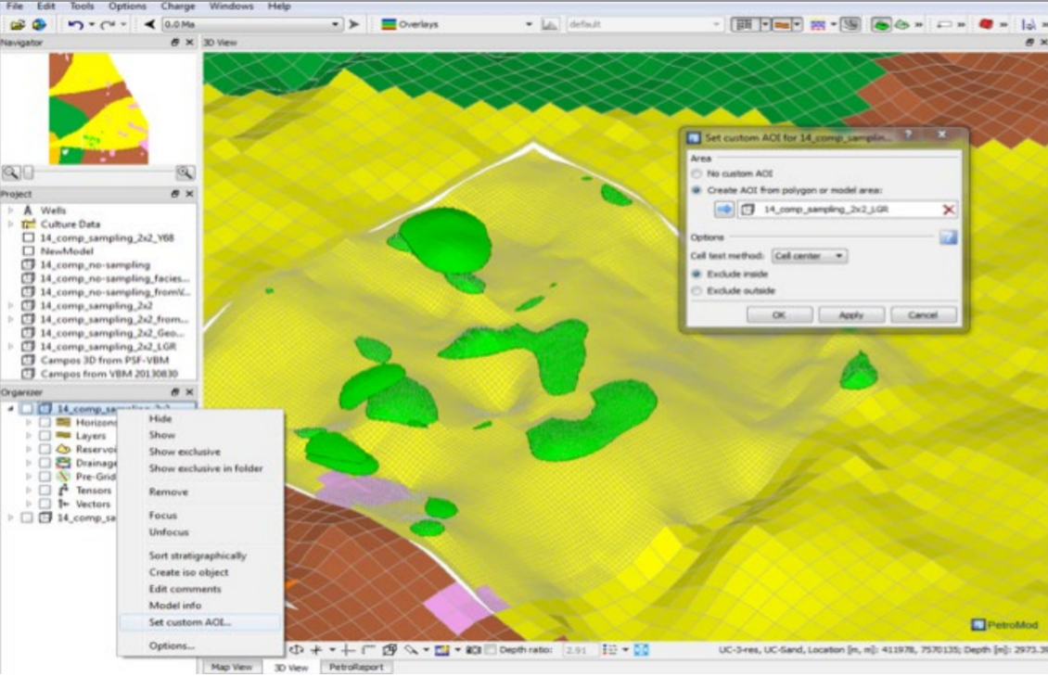This screenshot has height=677, width=1048.
Task: Select the No custom AOI option
Action: tap(696, 173)
